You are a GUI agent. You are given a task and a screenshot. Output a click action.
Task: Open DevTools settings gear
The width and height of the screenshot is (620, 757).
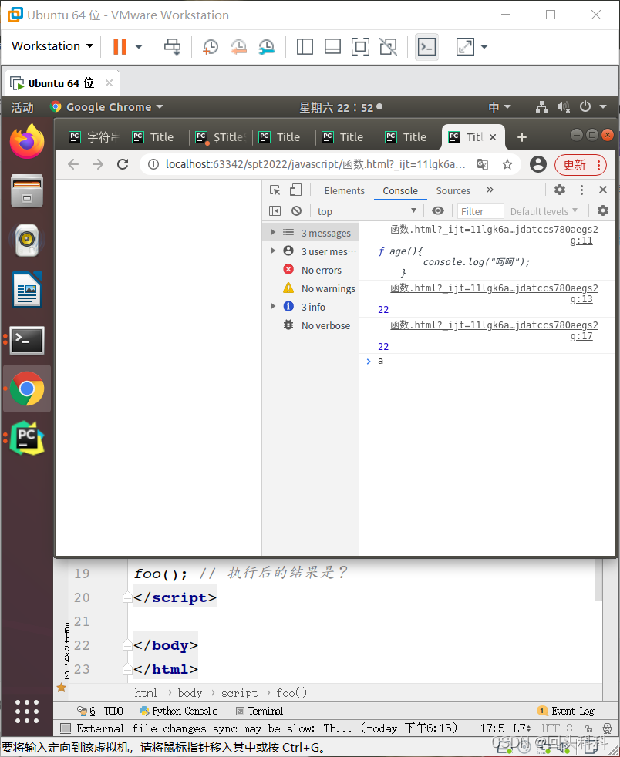coord(560,190)
